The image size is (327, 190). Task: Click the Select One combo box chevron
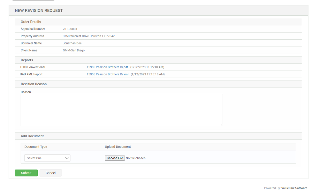coord(67,158)
